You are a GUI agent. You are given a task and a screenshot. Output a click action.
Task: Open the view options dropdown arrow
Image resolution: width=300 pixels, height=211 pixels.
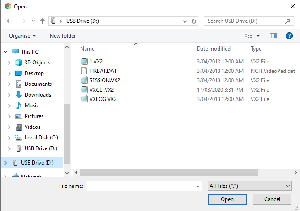tap(258, 36)
